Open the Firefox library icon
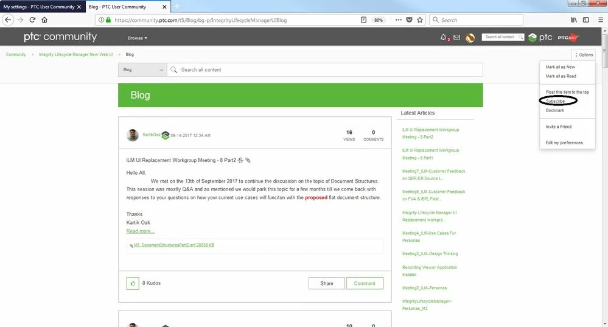 point(573,19)
